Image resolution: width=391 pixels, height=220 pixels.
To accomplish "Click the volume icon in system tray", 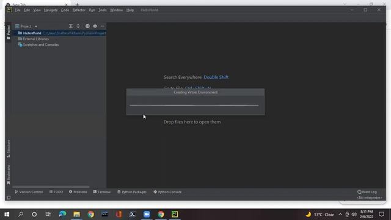I will point(354,215).
